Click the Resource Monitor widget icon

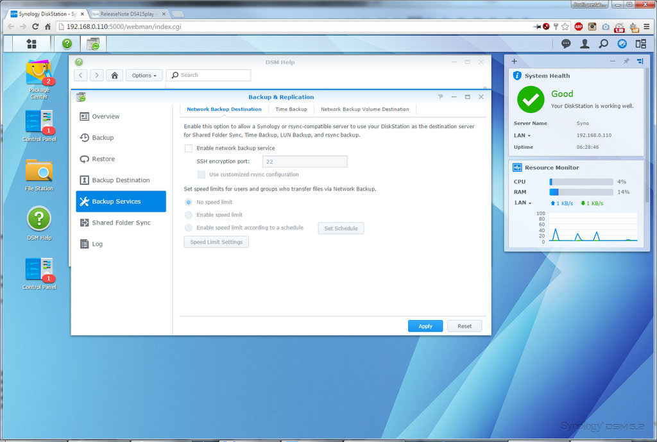pos(517,167)
